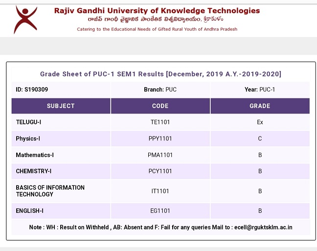Click the Grade Sheet of PUC-1 SEM1 Results heading

tap(160, 74)
